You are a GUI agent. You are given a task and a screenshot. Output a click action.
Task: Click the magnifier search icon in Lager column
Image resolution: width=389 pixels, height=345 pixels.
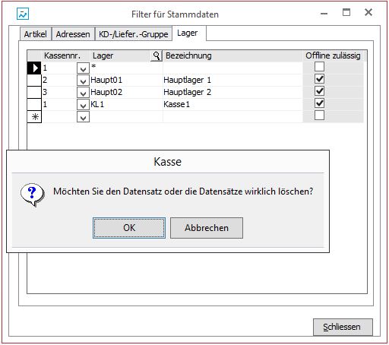pos(157,55)
